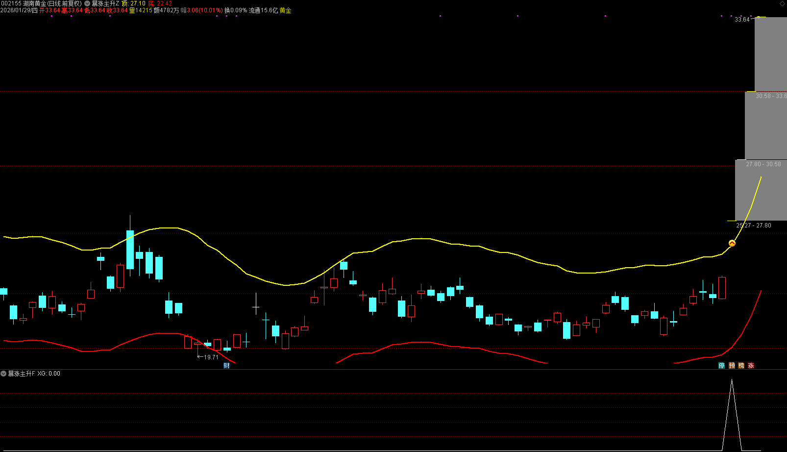
Task: Click the 19.71 low price label
Action: click(x=211, y=357)
